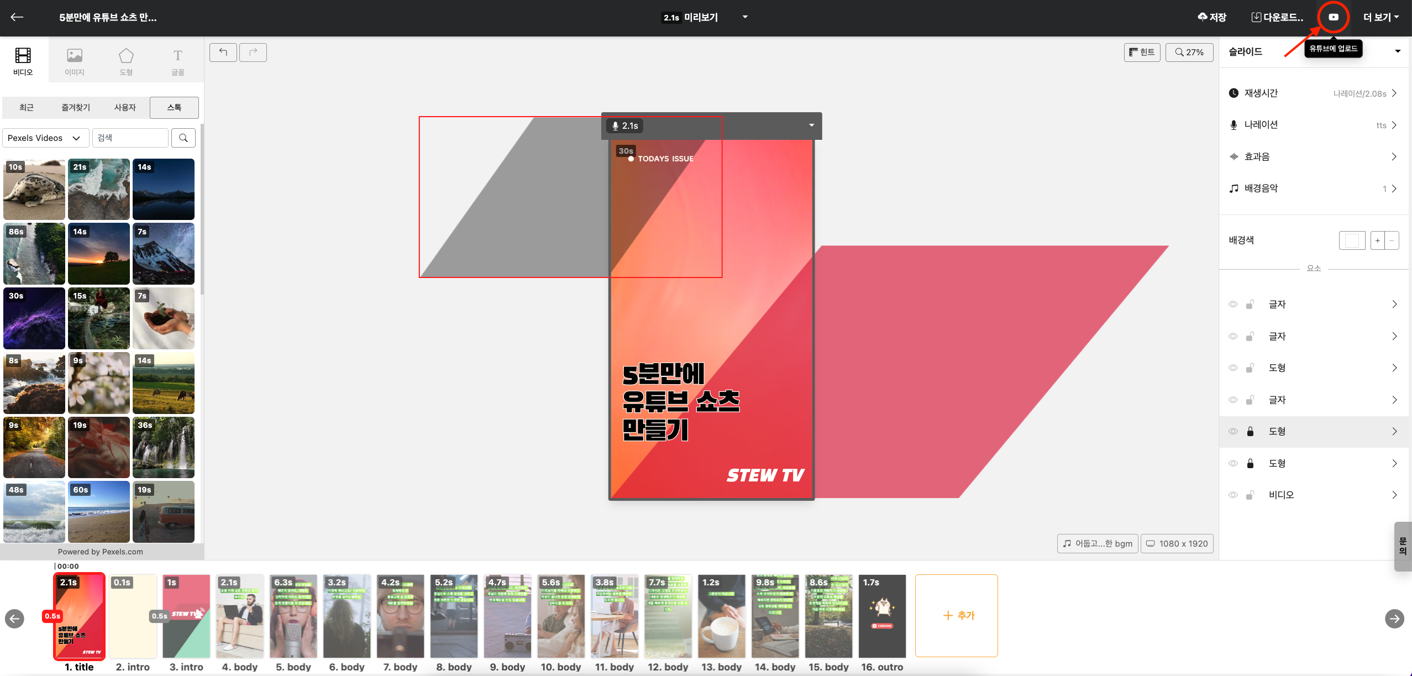
Task: Select the 이미지 tool tab
Action: click(75, 61)
